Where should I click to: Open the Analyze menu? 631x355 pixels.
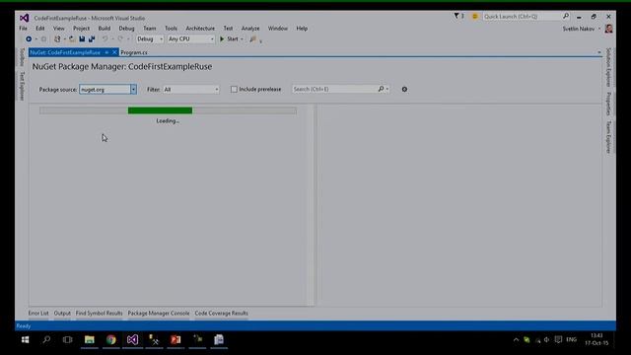click(x=250, y=29)
